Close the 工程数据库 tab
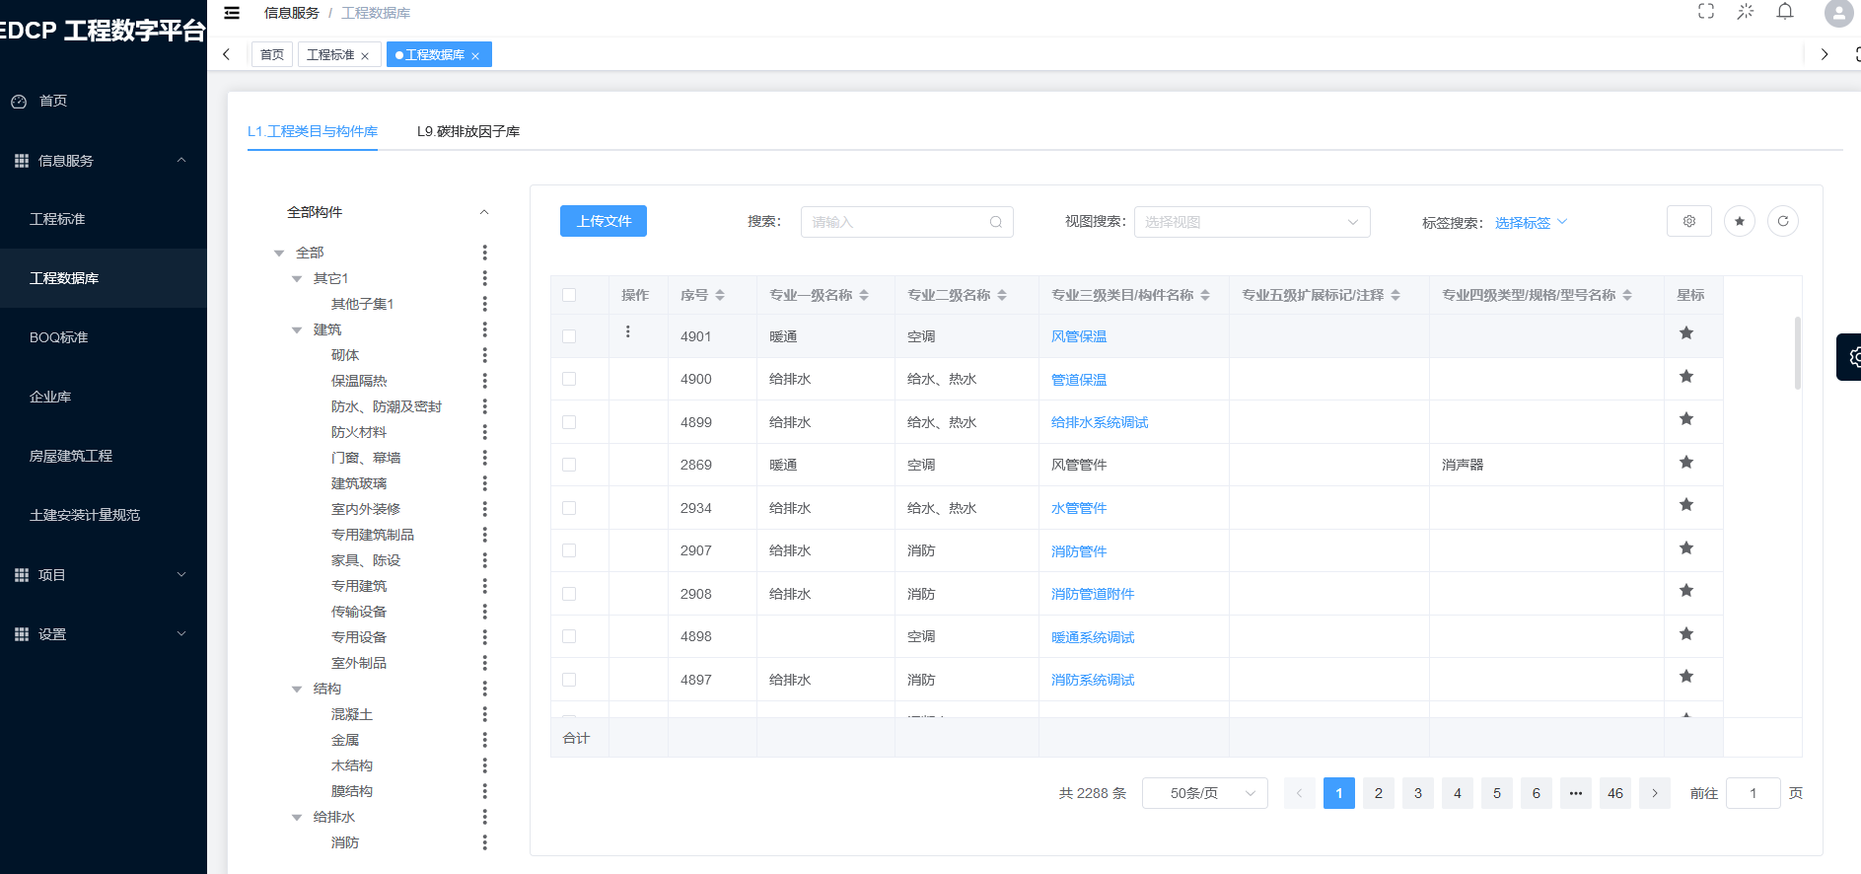This screenshot has width=1861, height=874. tap(475, 56)
